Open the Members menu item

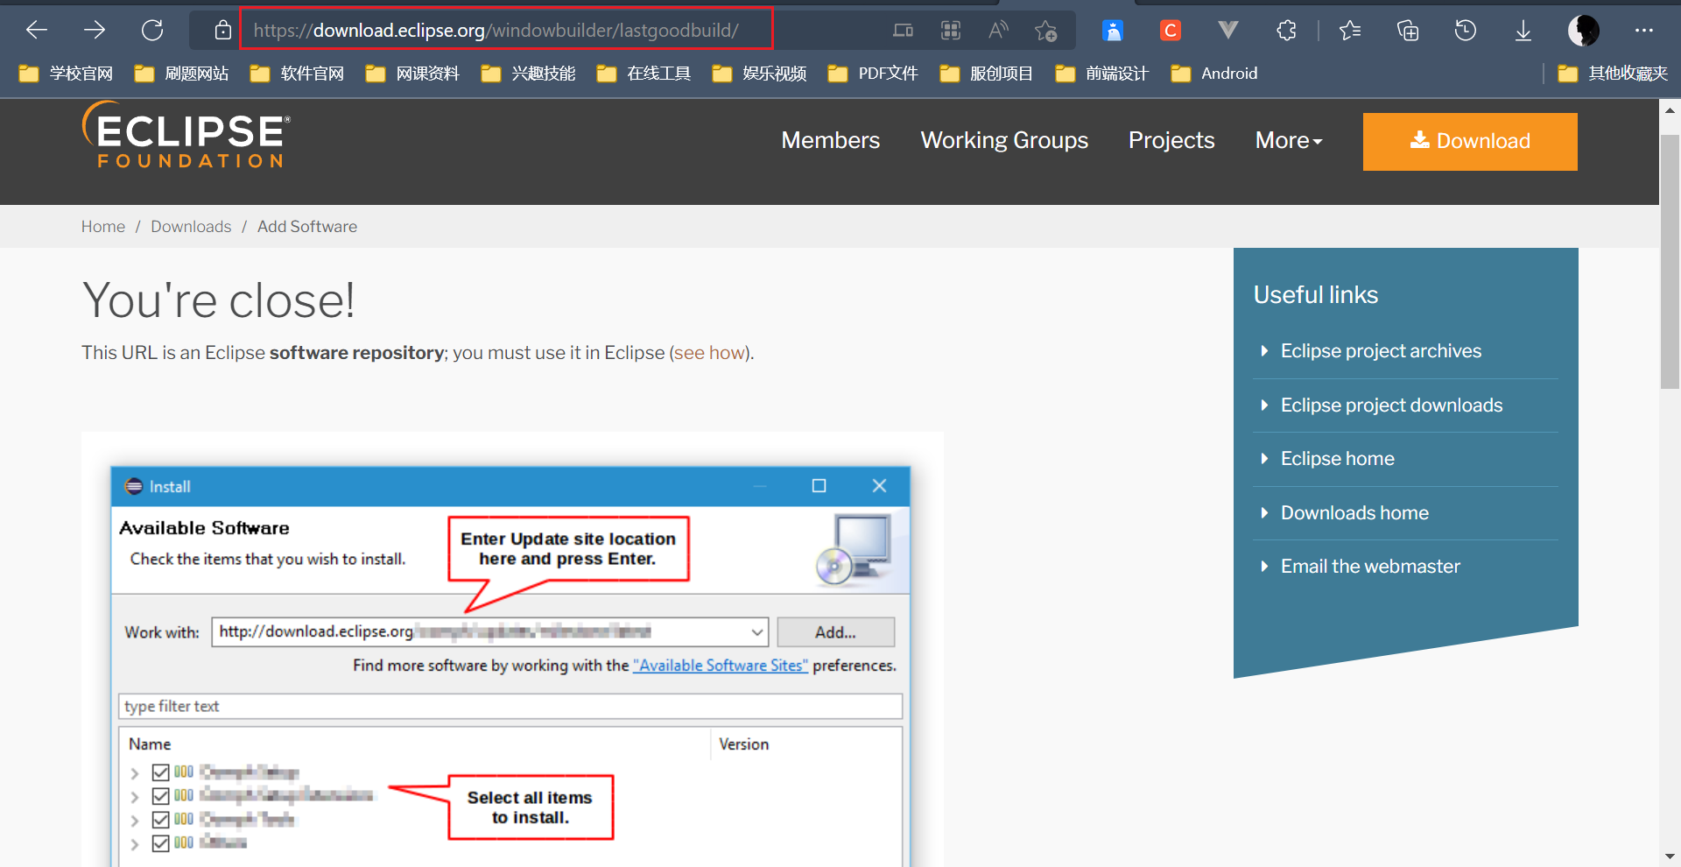(x=830, y=140)
